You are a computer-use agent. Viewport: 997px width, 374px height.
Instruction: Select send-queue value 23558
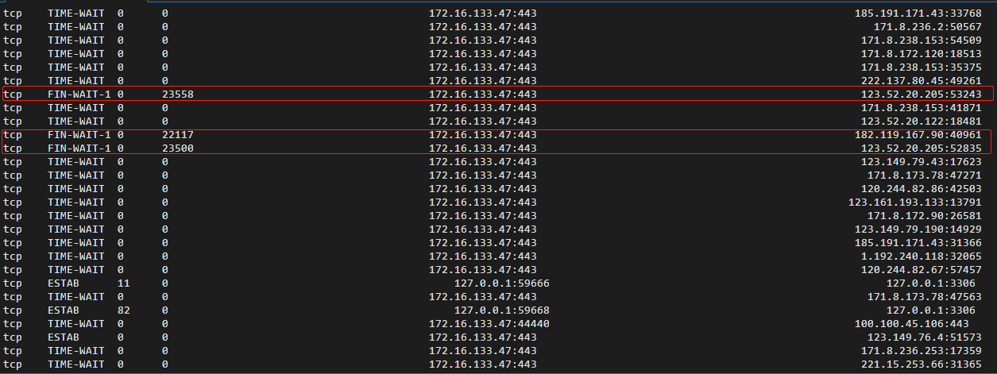tap(178, 94)
